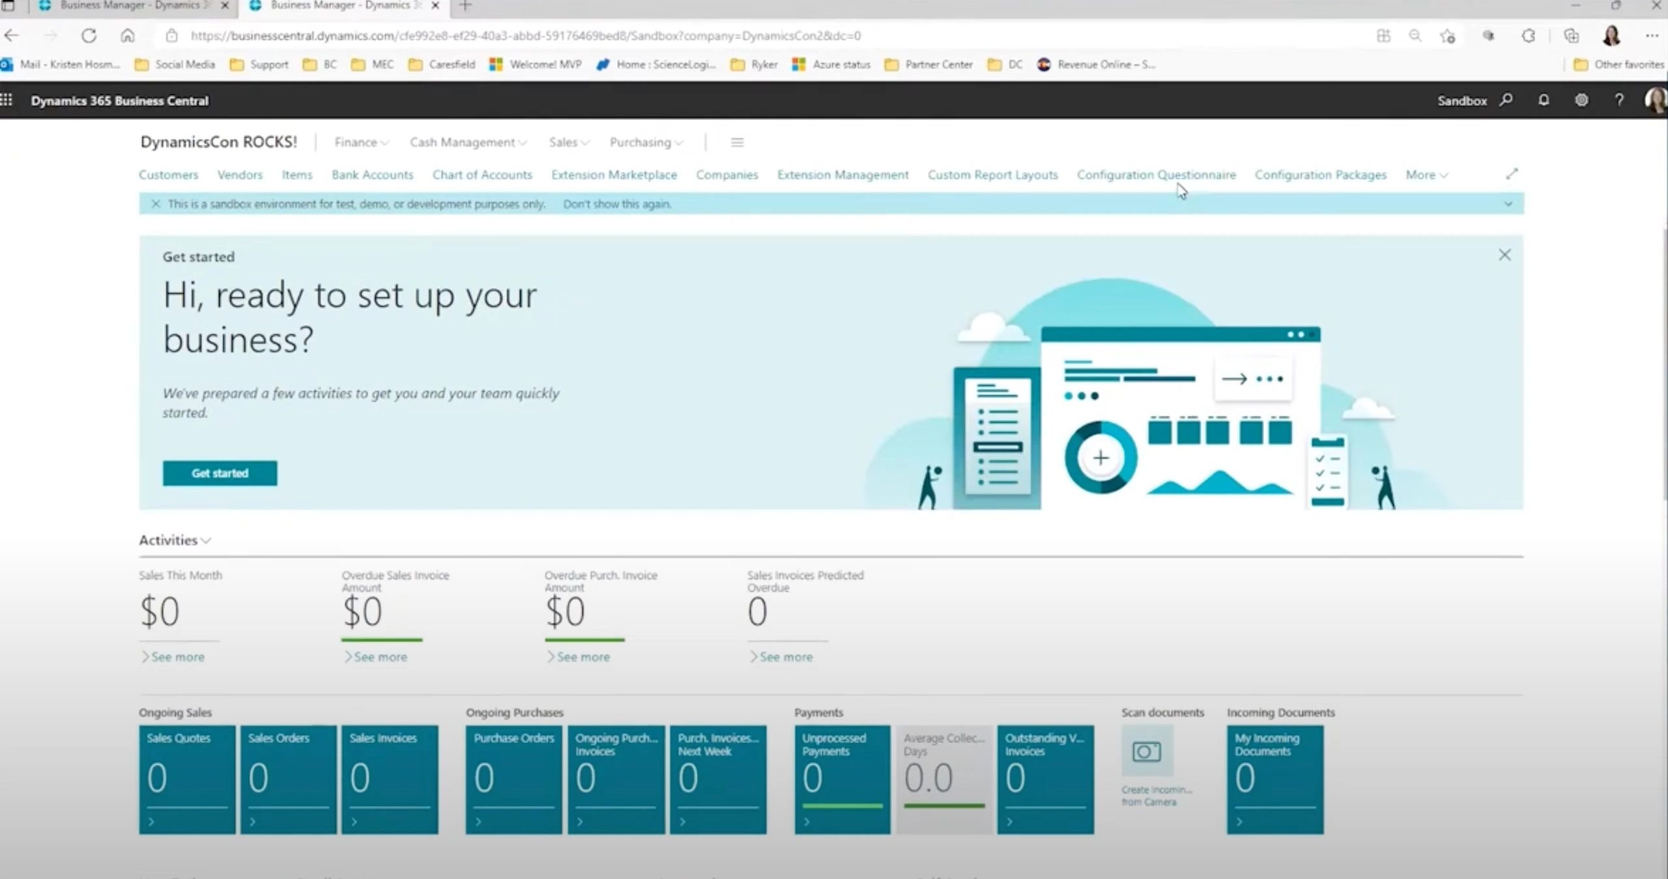Dismiss the sandbox notification with X
Viewport: 1668px width, 879px height.
(156, 204)
